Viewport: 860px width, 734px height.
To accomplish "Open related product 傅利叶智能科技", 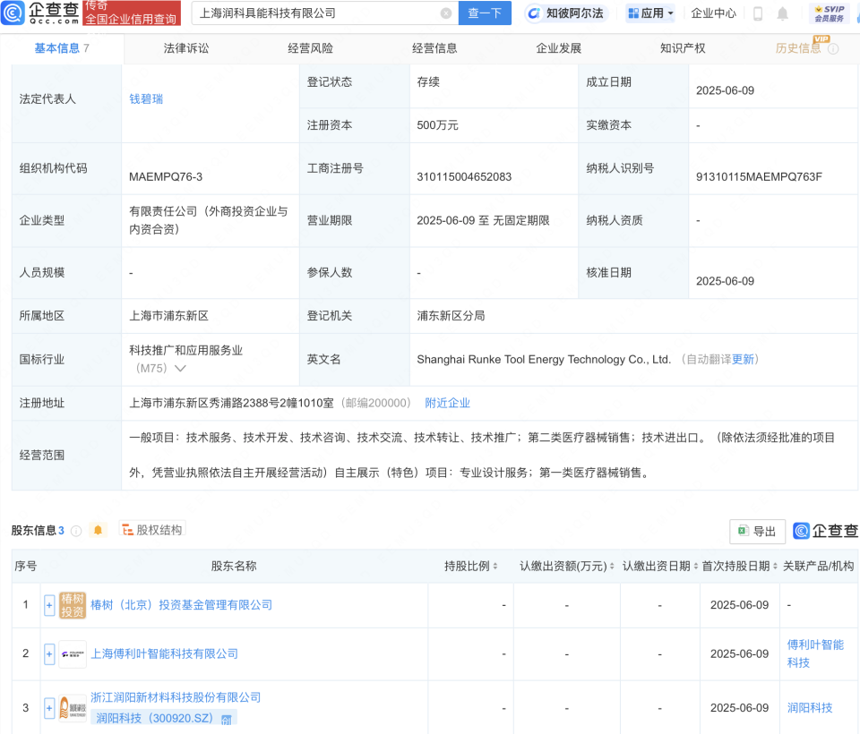I will (815, 653).
